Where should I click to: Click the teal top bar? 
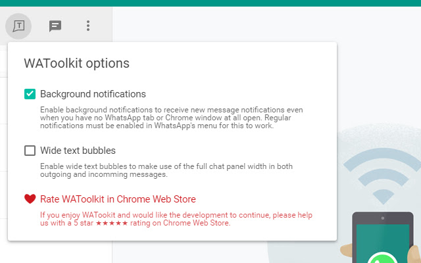210,3
